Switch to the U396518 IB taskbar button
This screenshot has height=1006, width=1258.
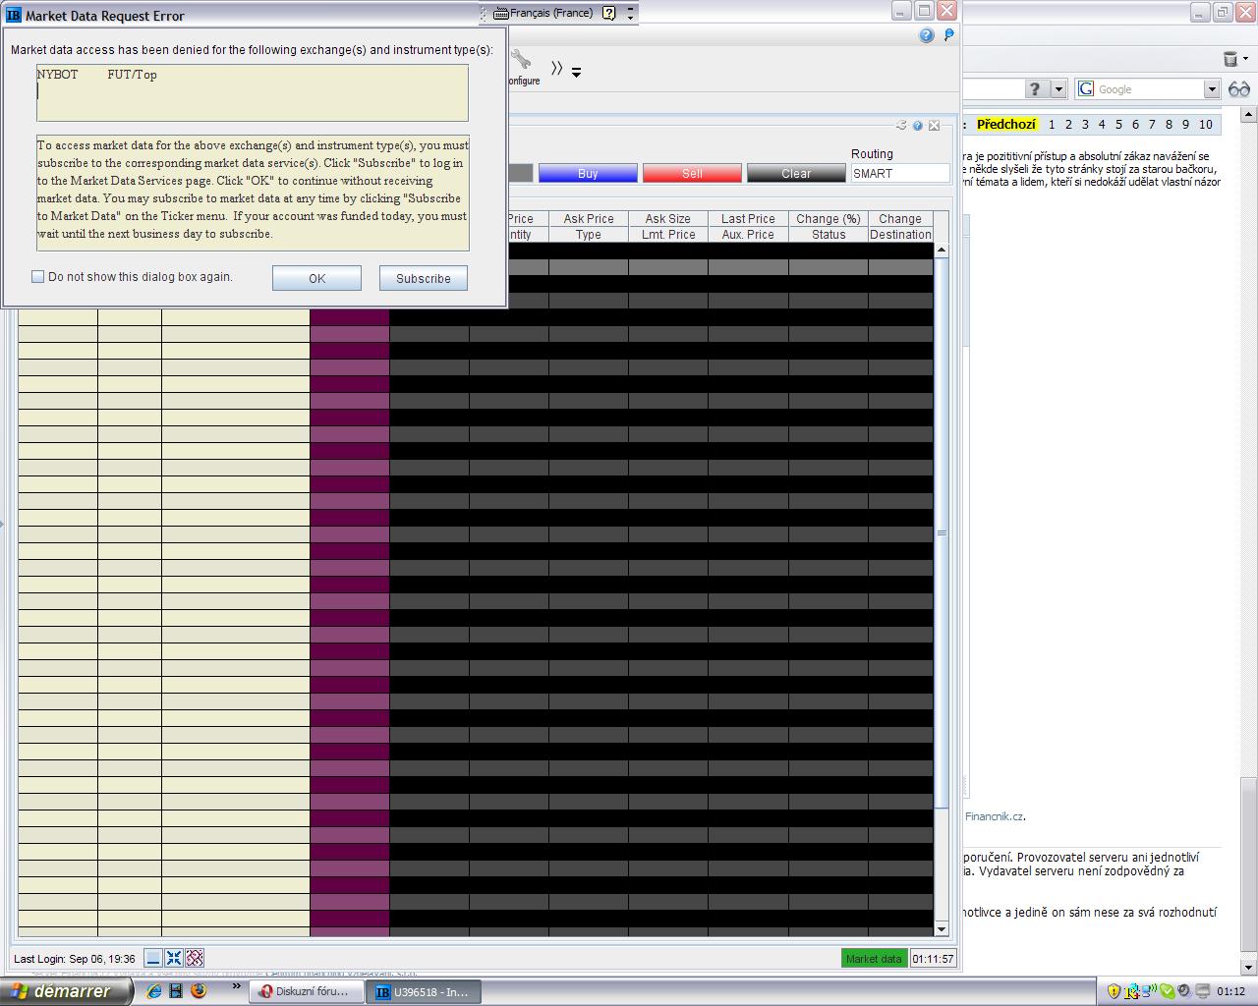tap(423, 992)
